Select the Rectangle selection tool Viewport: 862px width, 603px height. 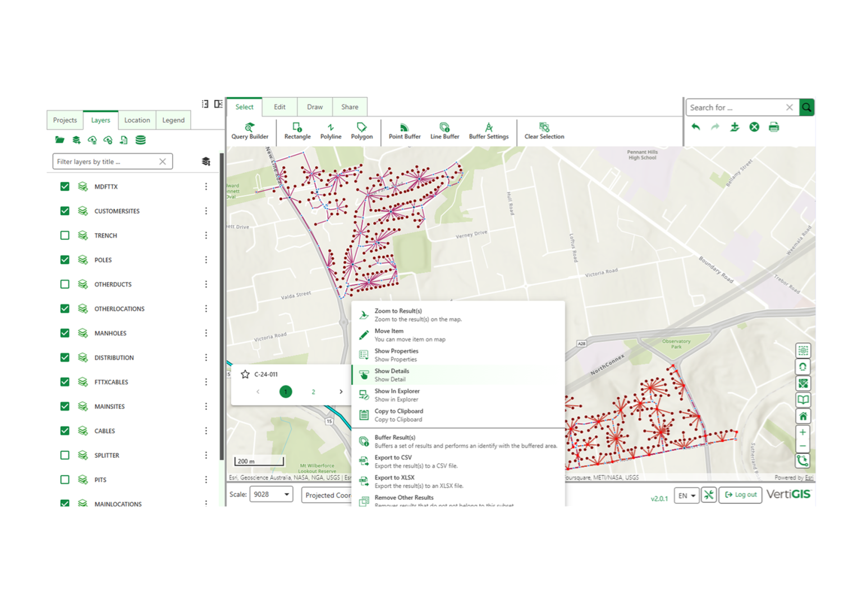tap(297, 131)
